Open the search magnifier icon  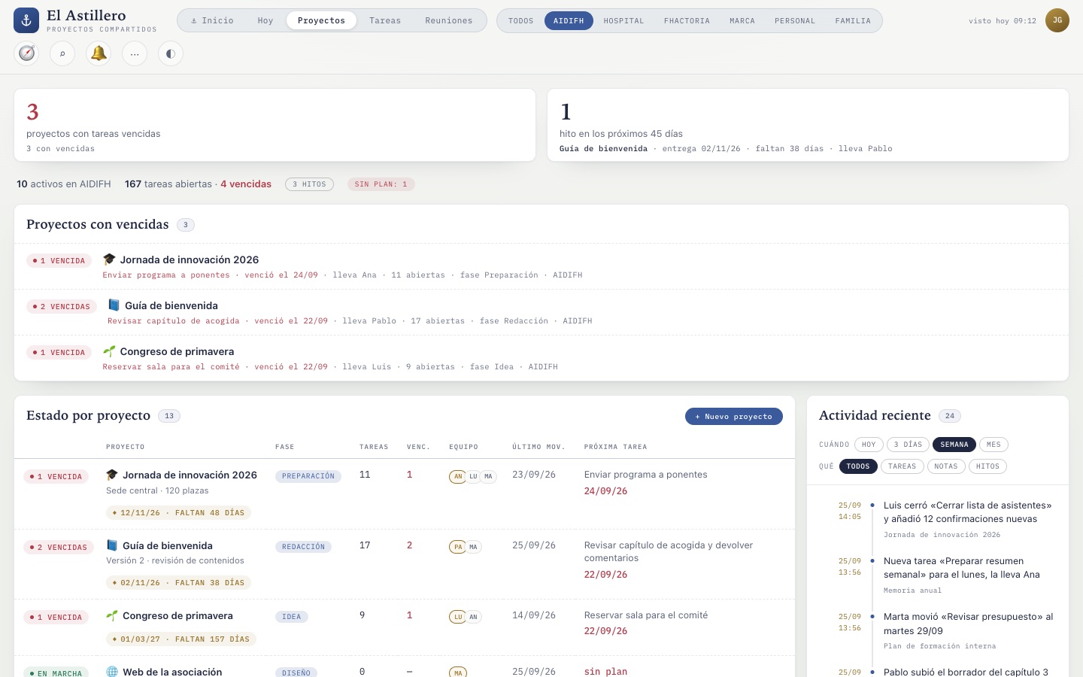pyautogui.click(x=62, y=53)
